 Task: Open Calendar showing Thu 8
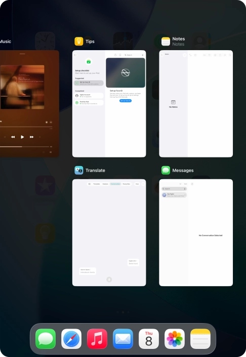149,339
